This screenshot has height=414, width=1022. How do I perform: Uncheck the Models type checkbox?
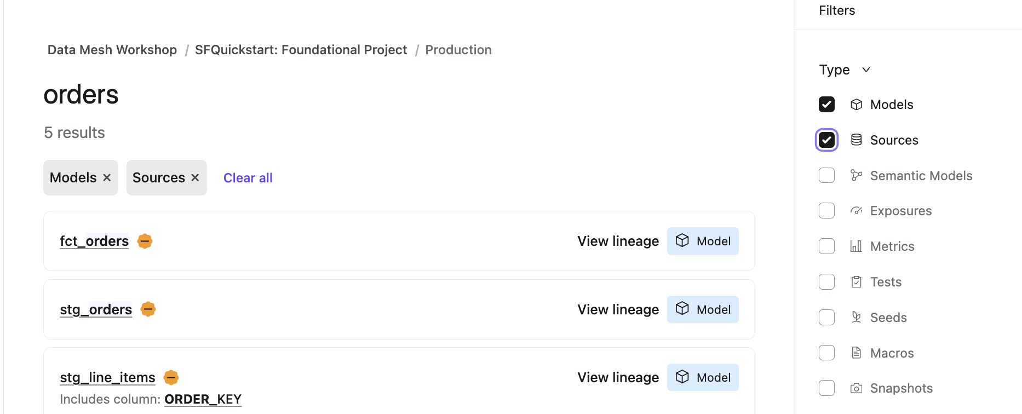click(x=826, y=105)
